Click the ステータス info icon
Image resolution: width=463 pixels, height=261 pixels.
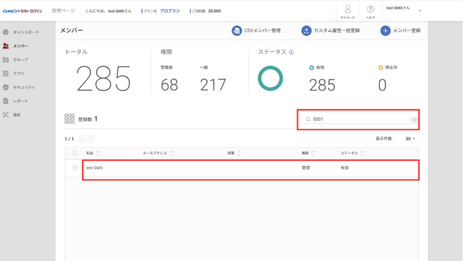click(292, 53)
